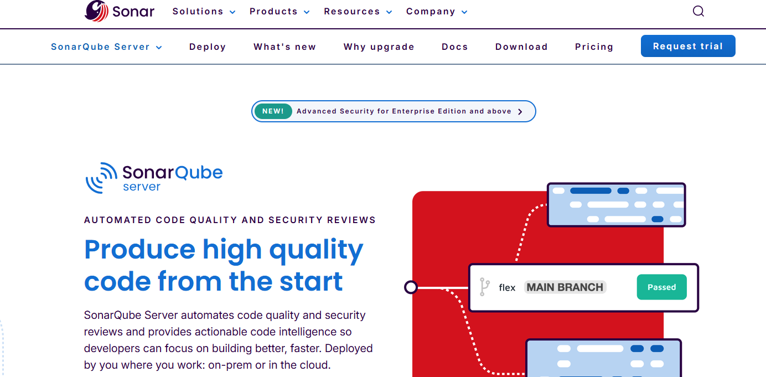The width and height of the screenshot is (766, 377).
Task: Click the MAIN BRANCH label
Action: (x=565, y=287)
